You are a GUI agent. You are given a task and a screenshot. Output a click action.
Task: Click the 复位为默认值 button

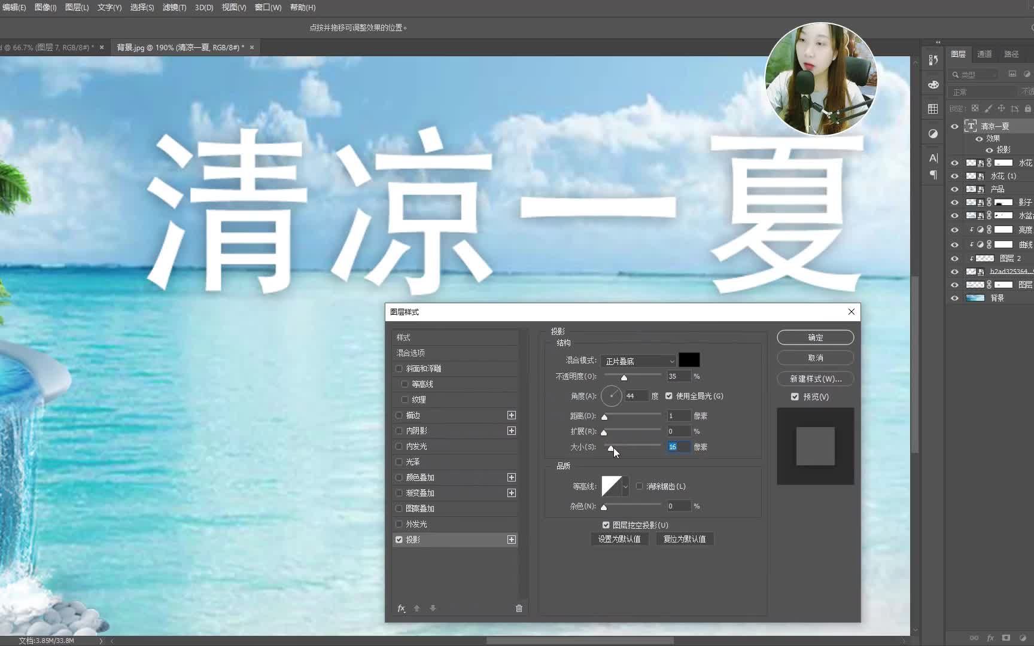click(685, 539)
